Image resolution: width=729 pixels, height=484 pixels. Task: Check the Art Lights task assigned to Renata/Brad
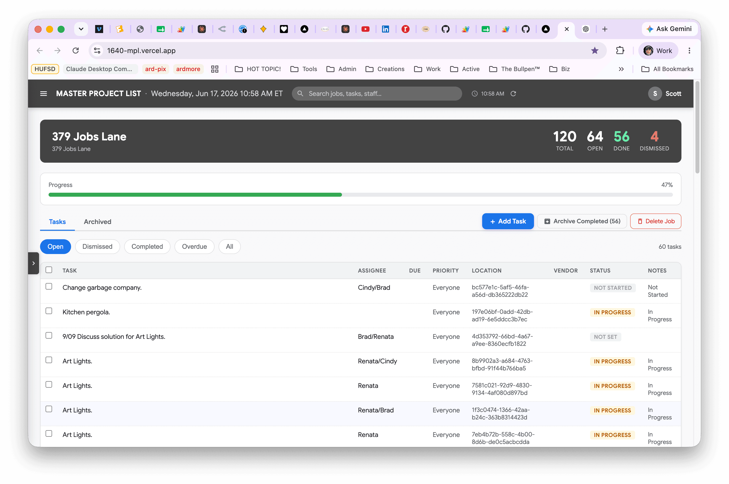[49, 409]
